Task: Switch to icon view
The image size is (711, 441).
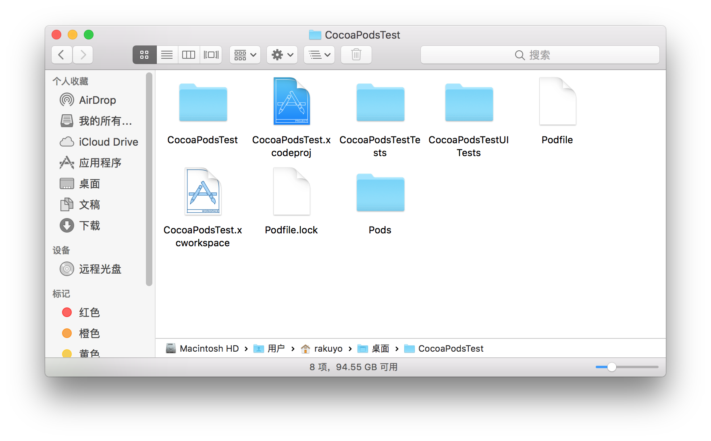Action: coord(144,55)
